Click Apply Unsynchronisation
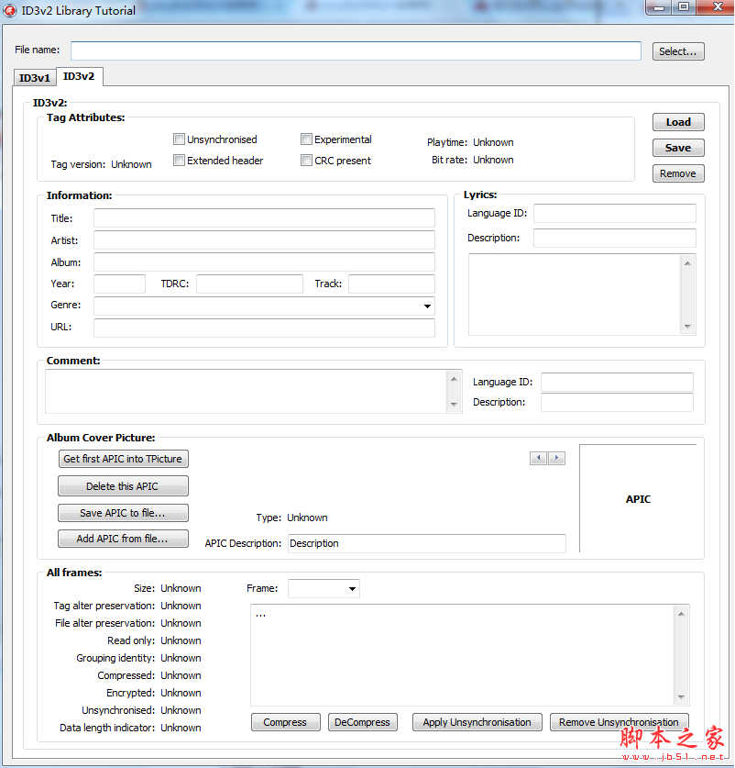Image resolution: width=735 pixels, height=768 pixels. pos(477,722)
